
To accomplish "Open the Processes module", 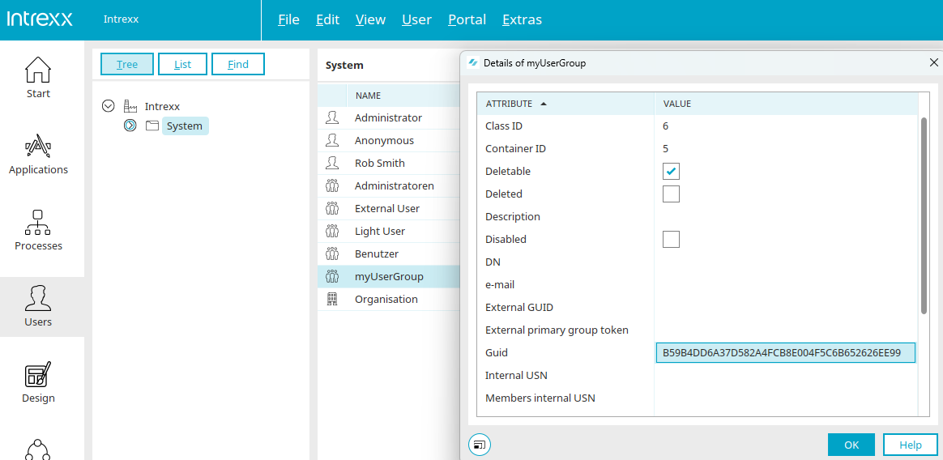I will coord(38,229).
